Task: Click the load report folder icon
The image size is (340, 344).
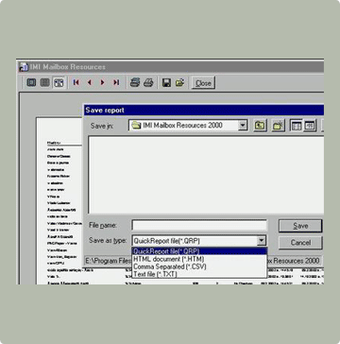Action: pyautogui.click(x=180, y=82)
